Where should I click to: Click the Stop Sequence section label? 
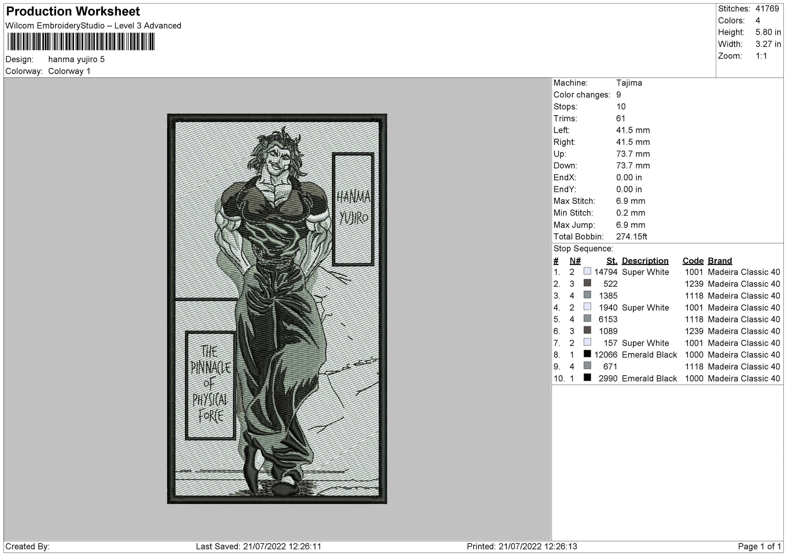[x=583, y=249]
